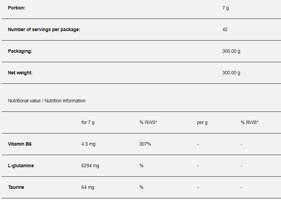The height and width of the screenshot is (200, 281).
Task: Click the Taurine row label
Action: click(x=16, y=187)
